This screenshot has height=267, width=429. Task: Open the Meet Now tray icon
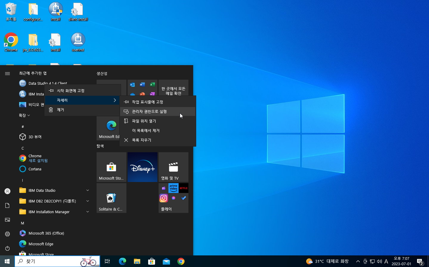[365, 261]
